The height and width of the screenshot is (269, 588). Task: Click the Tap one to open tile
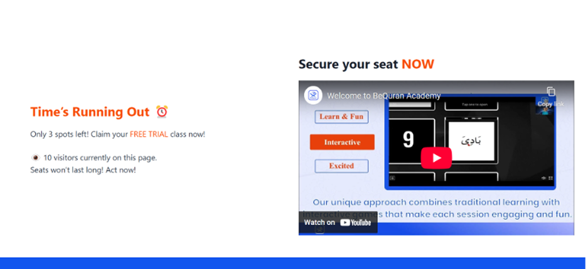[x=471, y=105]
